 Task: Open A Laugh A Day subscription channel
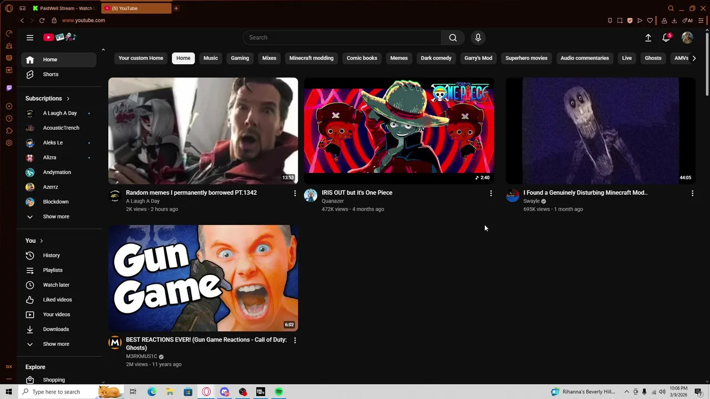(x=58, y=113)
